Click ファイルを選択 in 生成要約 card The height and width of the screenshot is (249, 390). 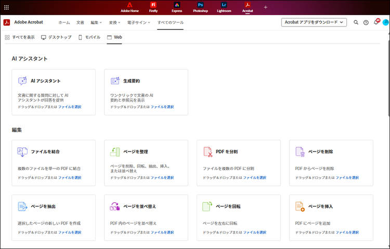pos(162,107)
